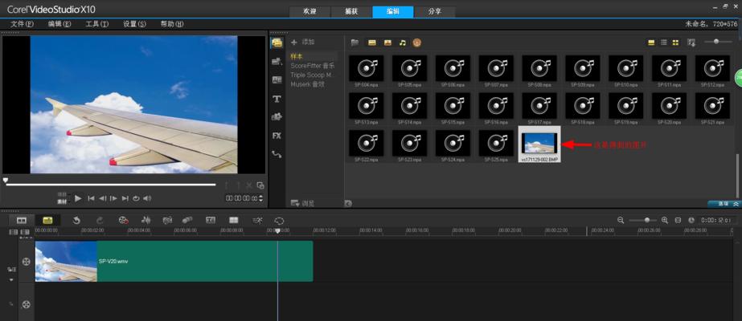This screenshot has width=742, height=321.
Task: Open the subtitle editor
Action: click(211, 221)
